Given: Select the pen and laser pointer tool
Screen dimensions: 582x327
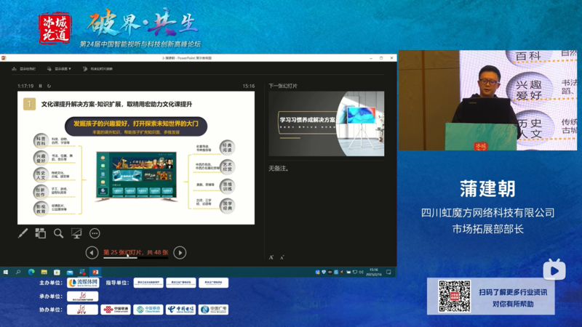Looking at the screenshot, I should 23,233.
